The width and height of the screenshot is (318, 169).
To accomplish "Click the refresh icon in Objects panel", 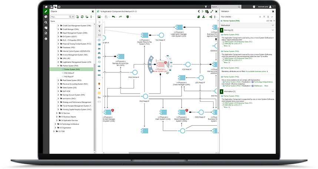I will pyautogui.click(x=77, y=17).
